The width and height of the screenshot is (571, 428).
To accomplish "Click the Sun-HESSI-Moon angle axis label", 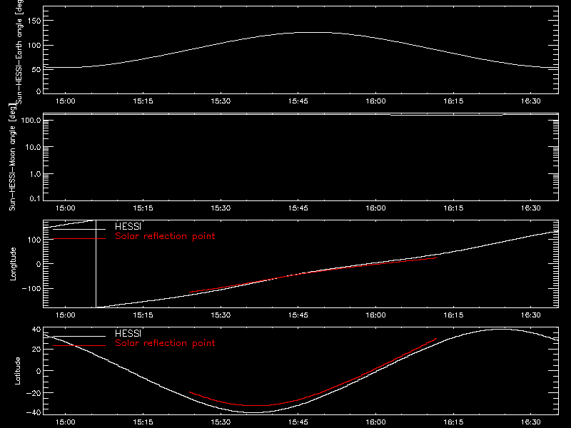I will tap(12, 157).
